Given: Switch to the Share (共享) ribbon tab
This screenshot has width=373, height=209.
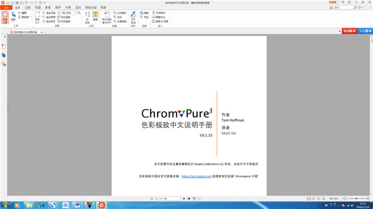Looking at the screenshot, I should [x=68, y=7].
